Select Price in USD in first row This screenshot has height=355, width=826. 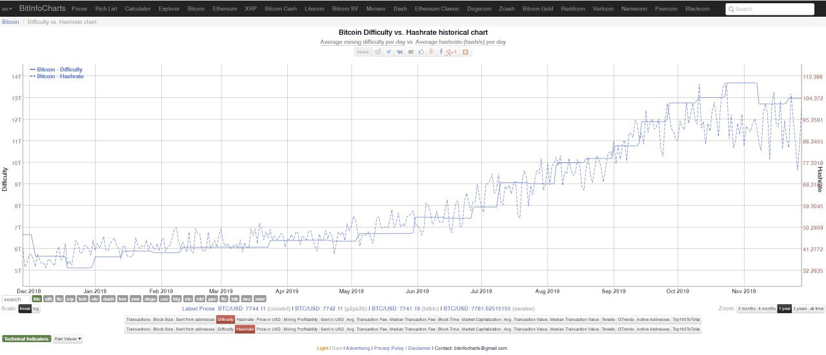(268, 320)
